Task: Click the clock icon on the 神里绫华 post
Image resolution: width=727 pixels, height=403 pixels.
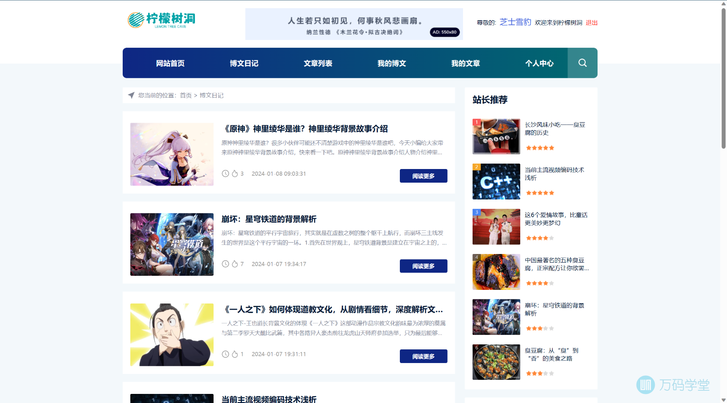Action: 225,174
